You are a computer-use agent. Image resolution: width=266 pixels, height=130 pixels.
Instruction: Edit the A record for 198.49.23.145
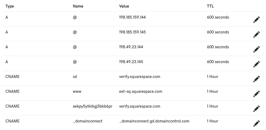[256, 64]
